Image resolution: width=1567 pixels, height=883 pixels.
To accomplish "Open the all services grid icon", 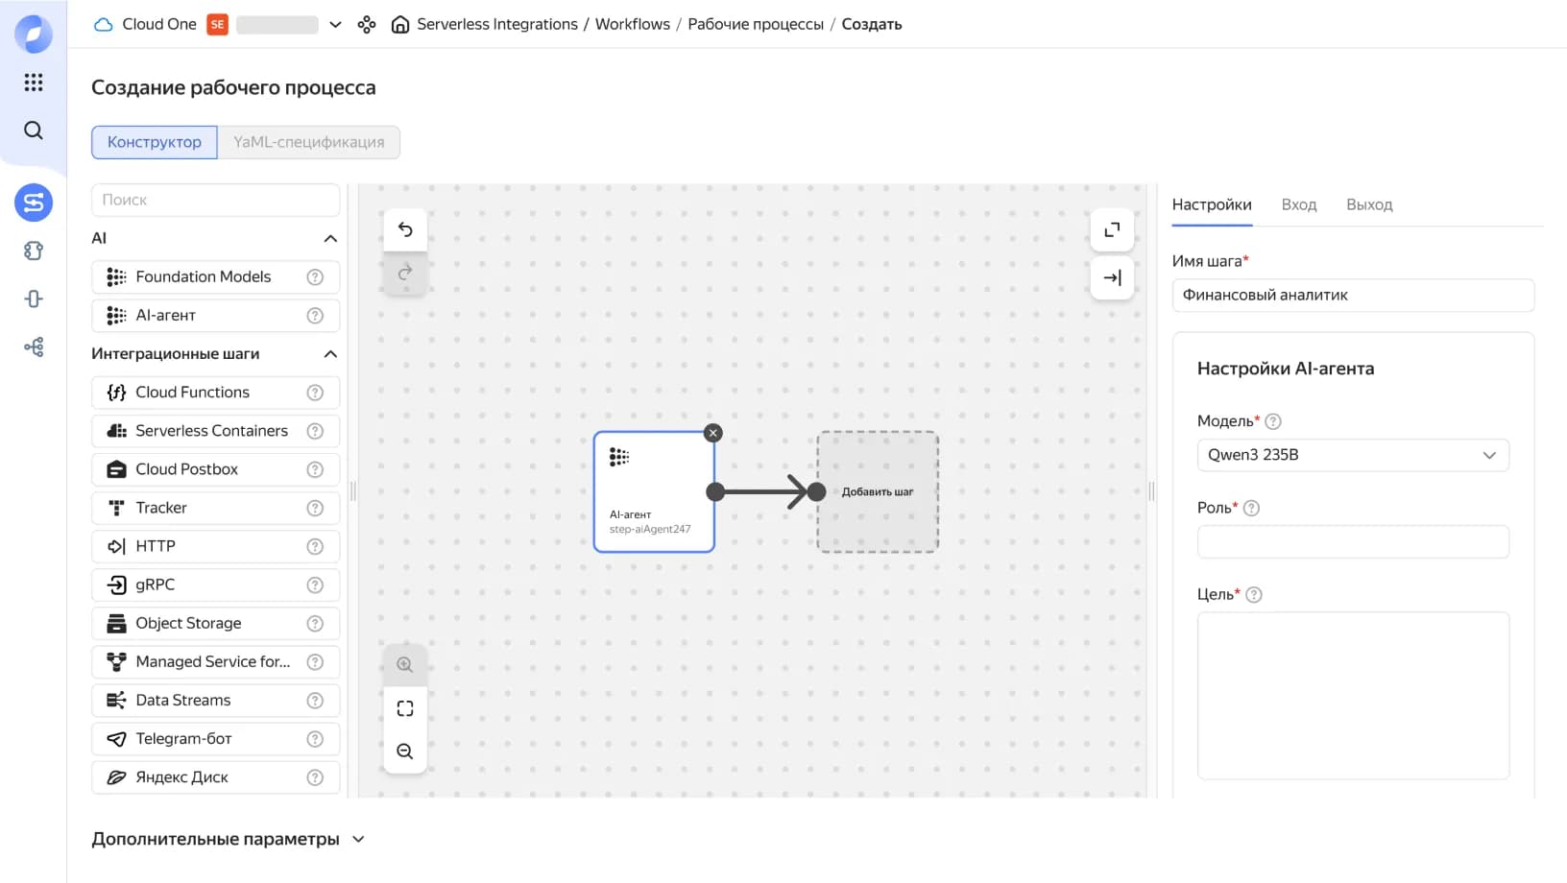I will click(34, 83).
